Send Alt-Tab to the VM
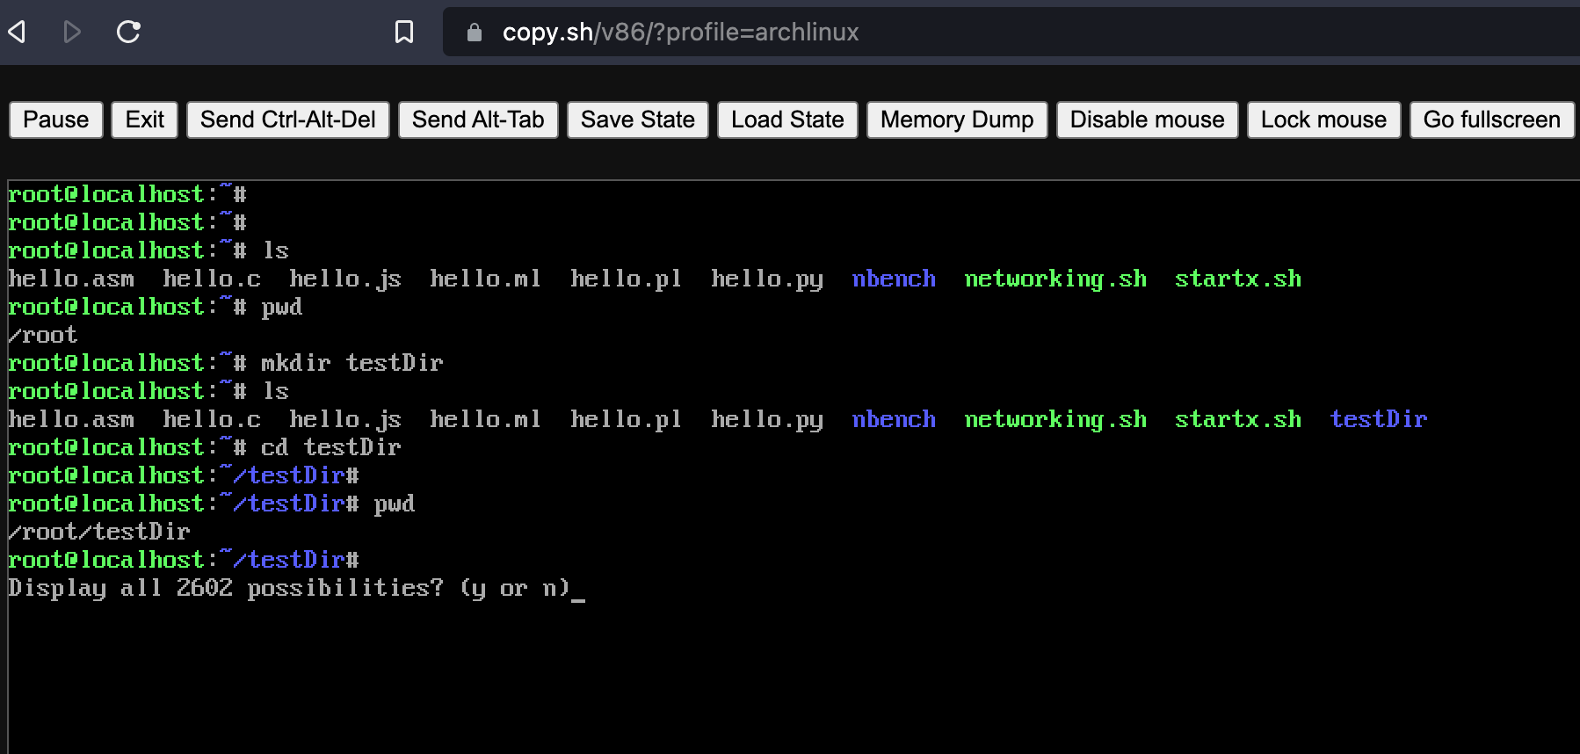Image resolution: width=1580 pixels, height=754 pixels. click(x=478, y=120)
